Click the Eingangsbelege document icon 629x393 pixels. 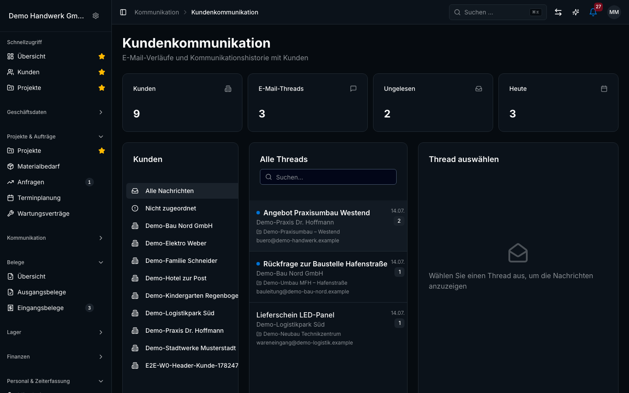tap(10, 308)
